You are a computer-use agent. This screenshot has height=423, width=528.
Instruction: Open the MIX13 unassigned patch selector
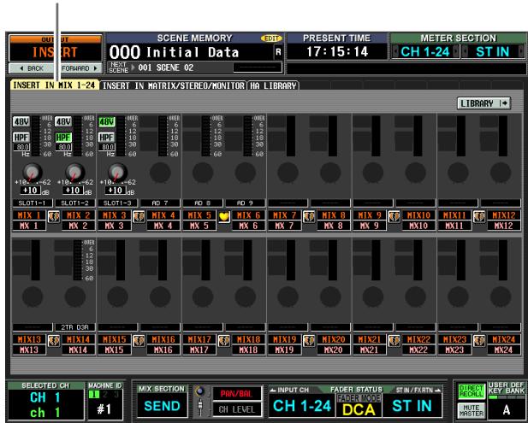[33, 327]
